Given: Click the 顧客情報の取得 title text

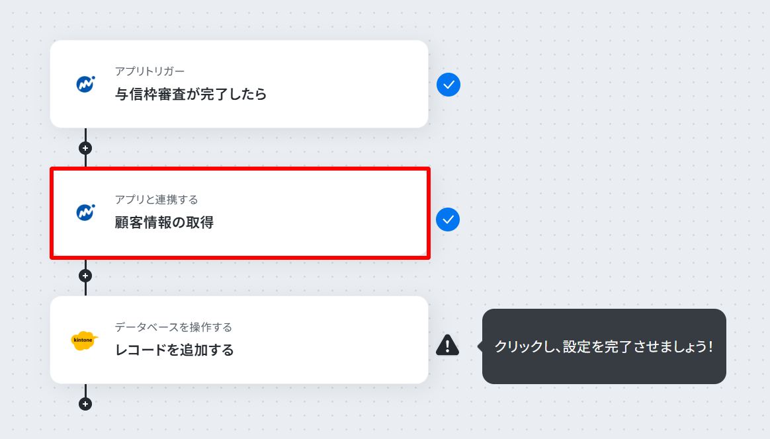Looking at the screenshot, I should [x=165, y=222].
